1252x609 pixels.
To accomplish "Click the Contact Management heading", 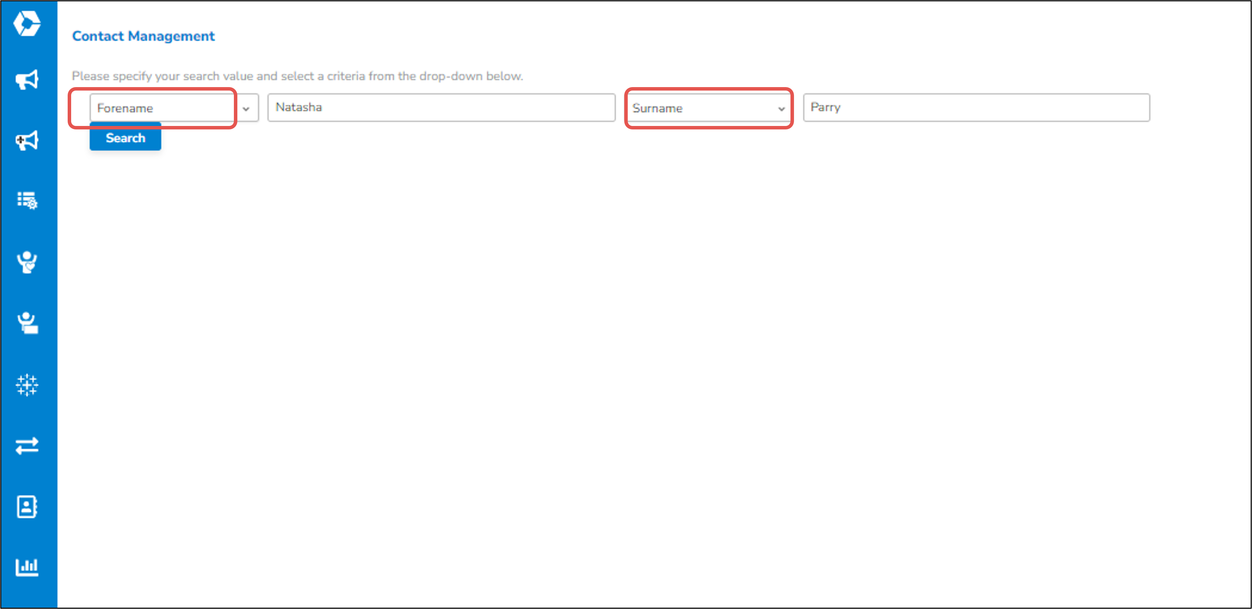I will [143, 36].
